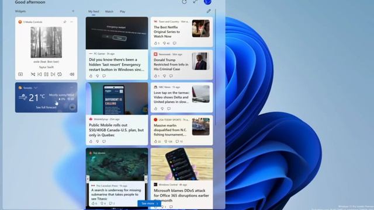
Task: Go to previous Top stories slide
Action: pos(88,178)
